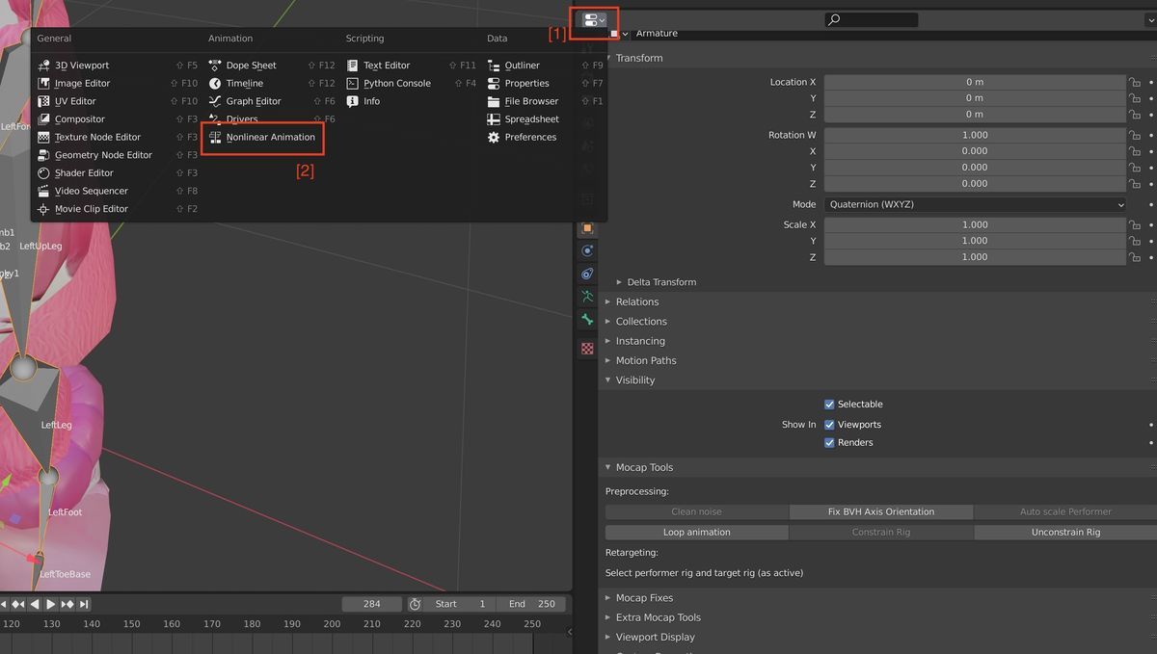This screenshot has height=654, width=1157.
Task: Open the Video Sequencer editor entry
Action: 92,191
